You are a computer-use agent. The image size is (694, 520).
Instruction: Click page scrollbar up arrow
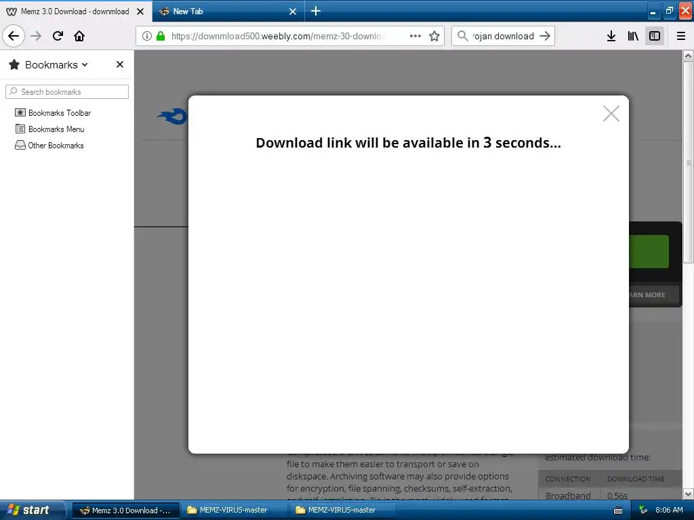point(689,56)
